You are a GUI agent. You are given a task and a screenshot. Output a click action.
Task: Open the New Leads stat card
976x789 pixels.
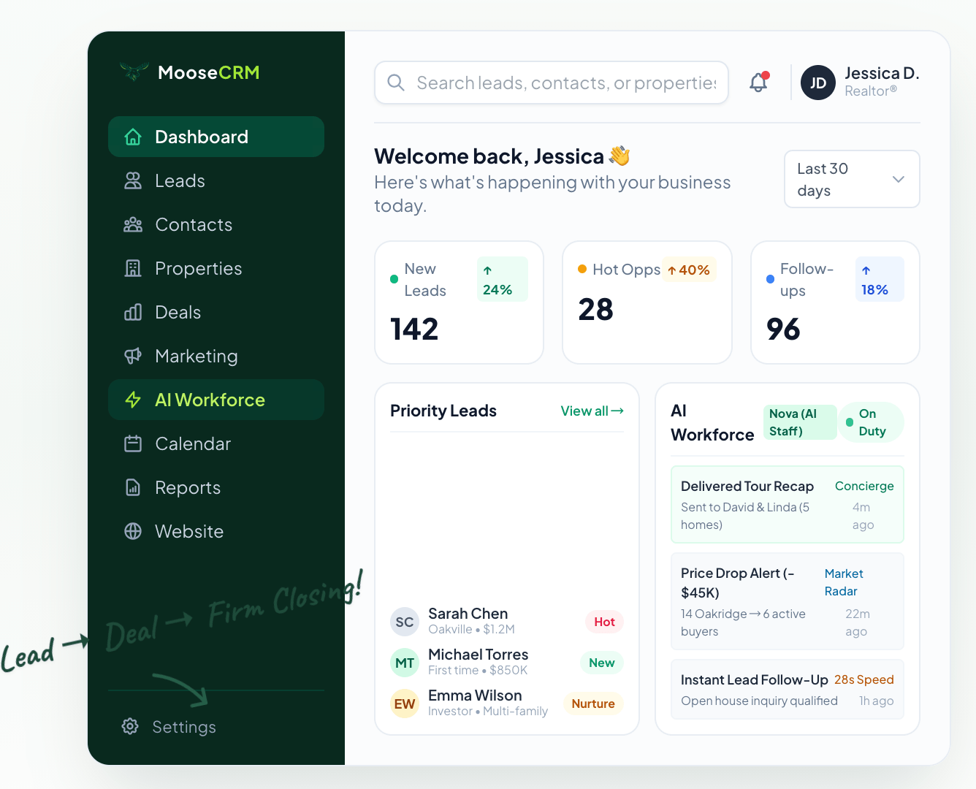point(459,302)
